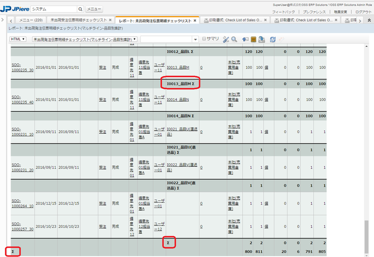The image size is (374, 257).
Task: Open the プレファレンス link
Action: 314,12
